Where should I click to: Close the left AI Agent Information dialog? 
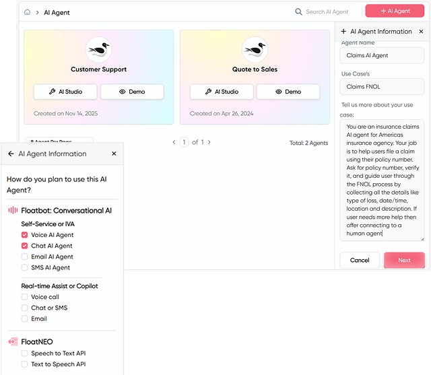tap(114, 154)
